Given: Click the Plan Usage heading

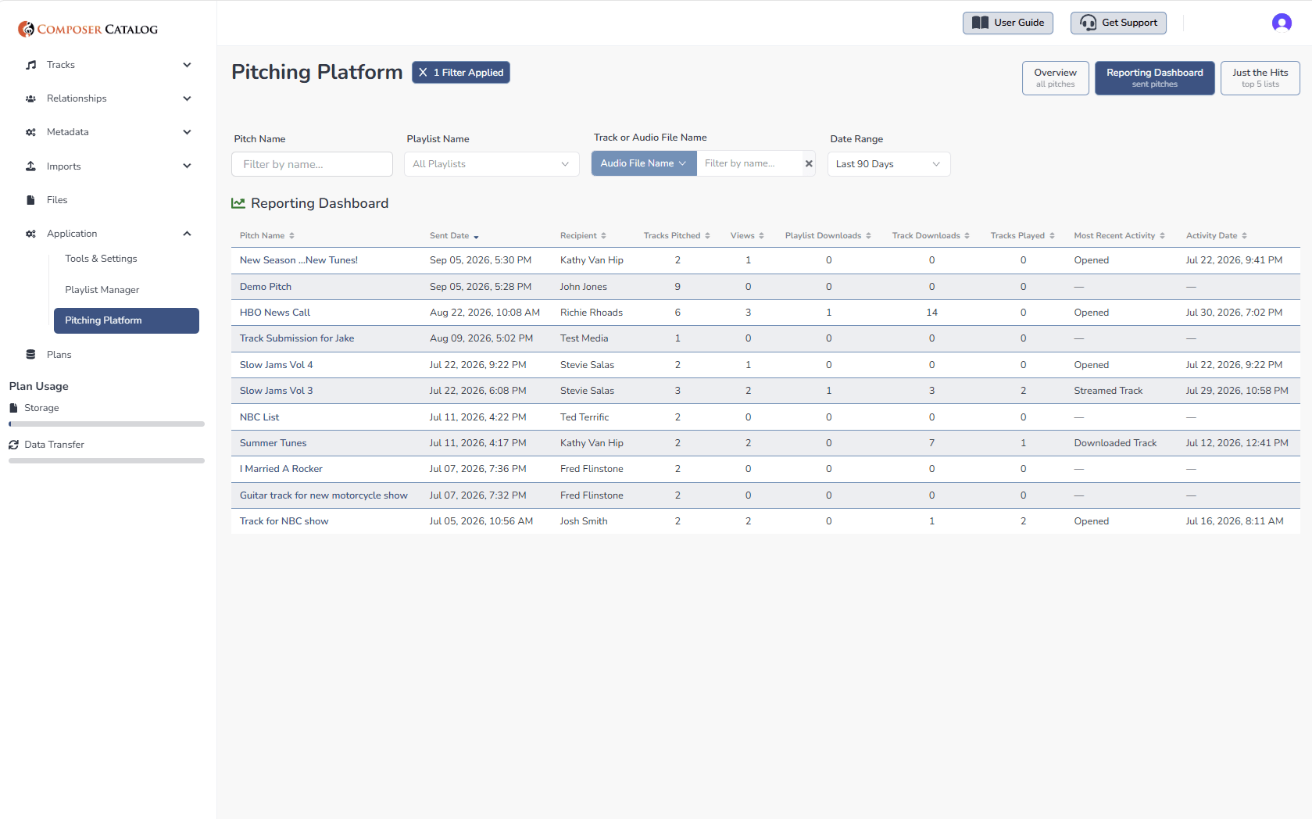Looking at the screenshot, I should point(39,386).
